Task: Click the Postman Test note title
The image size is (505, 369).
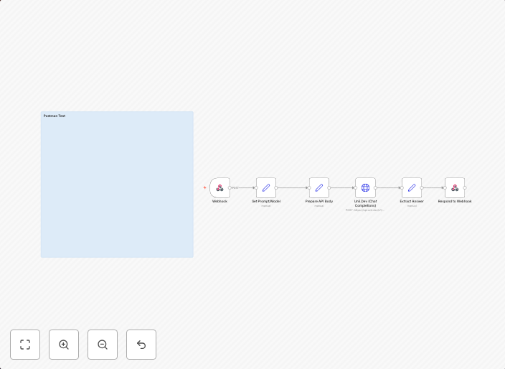Action: 55,116
